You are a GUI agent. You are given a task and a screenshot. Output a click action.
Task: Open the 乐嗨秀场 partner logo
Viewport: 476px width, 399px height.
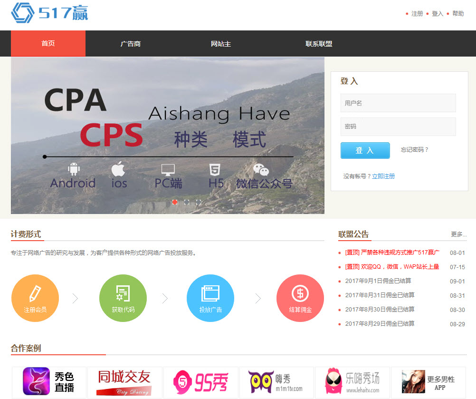(x=352, y=382)
